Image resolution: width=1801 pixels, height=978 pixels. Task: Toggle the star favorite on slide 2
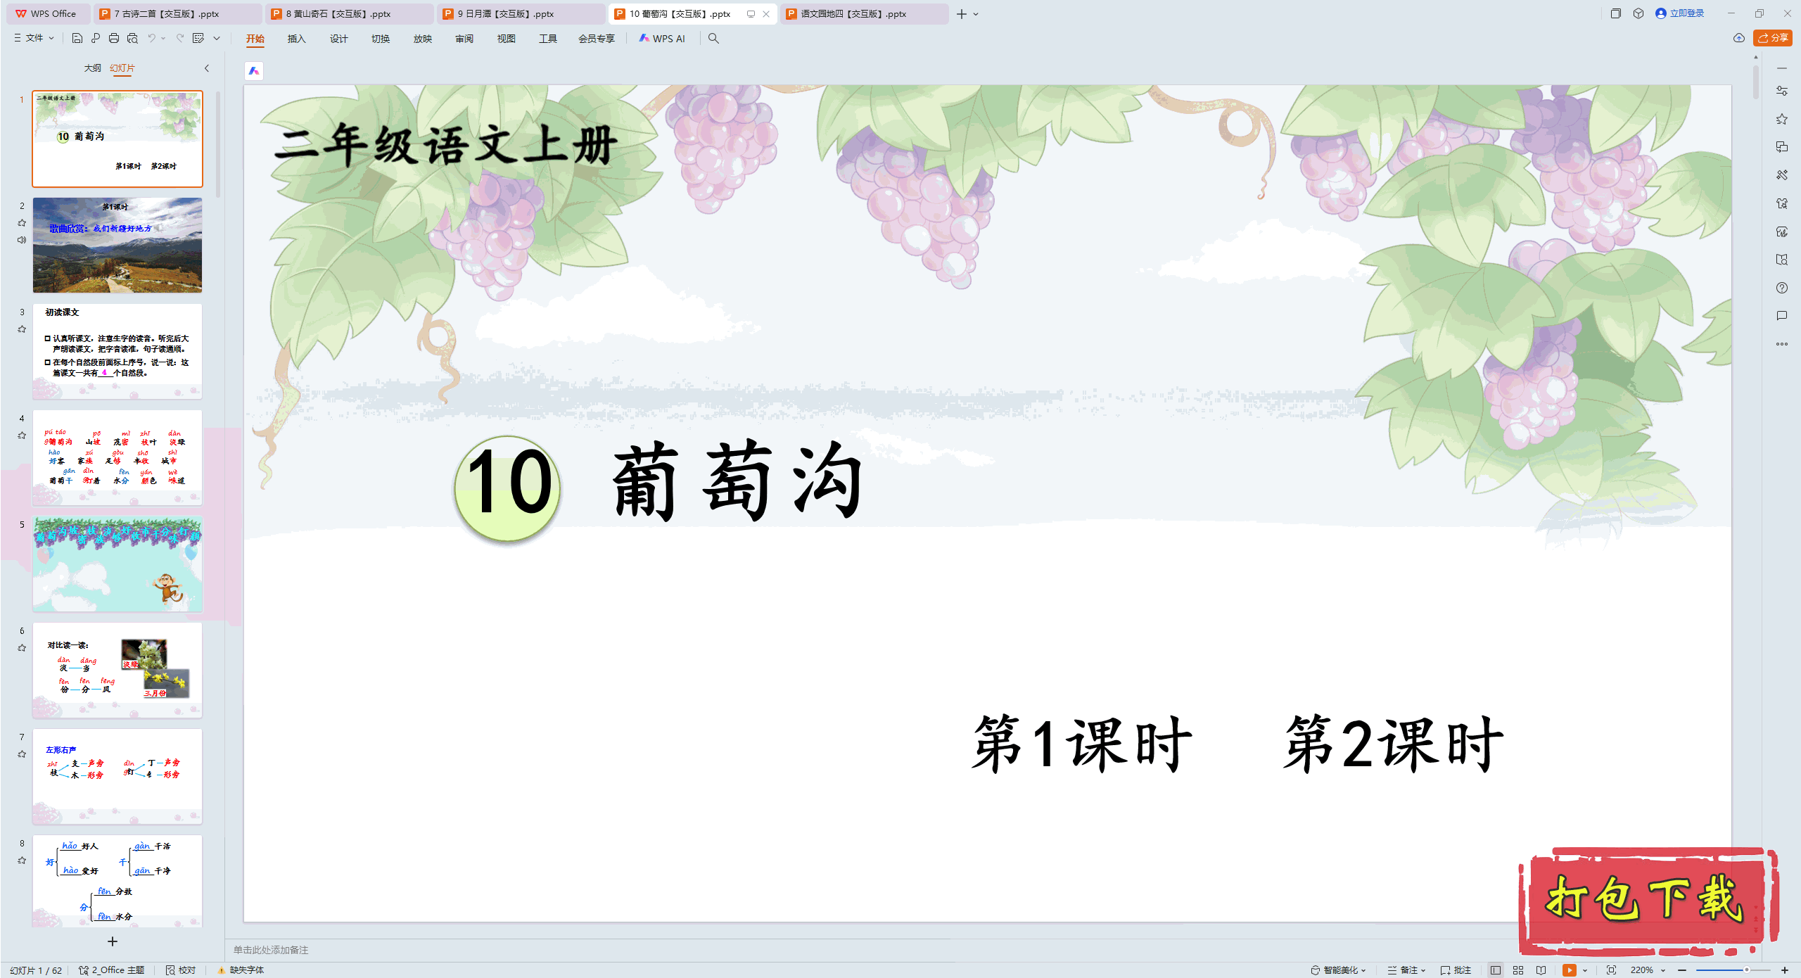pyautogui.click(x=22, y=222)
